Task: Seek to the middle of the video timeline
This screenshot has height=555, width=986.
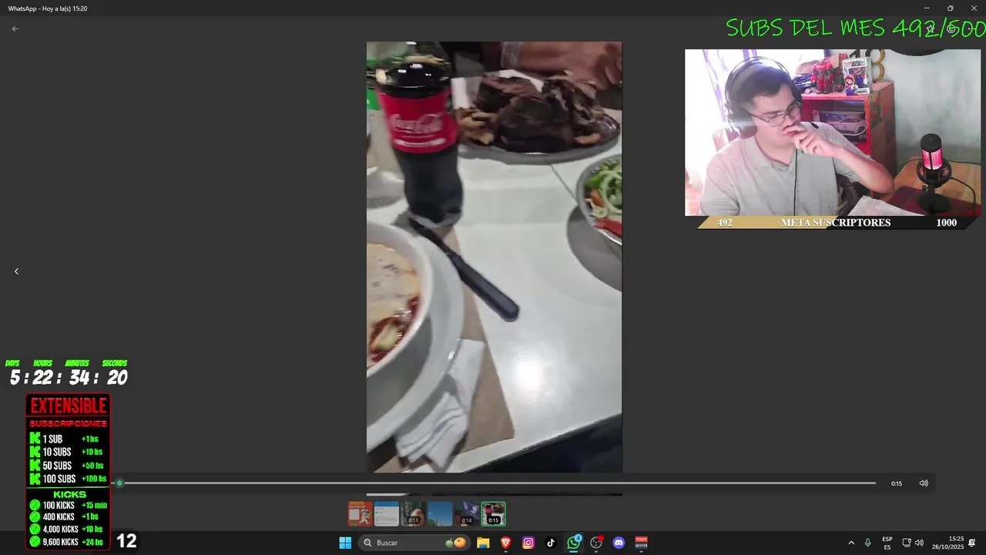Action: (498, 483)
